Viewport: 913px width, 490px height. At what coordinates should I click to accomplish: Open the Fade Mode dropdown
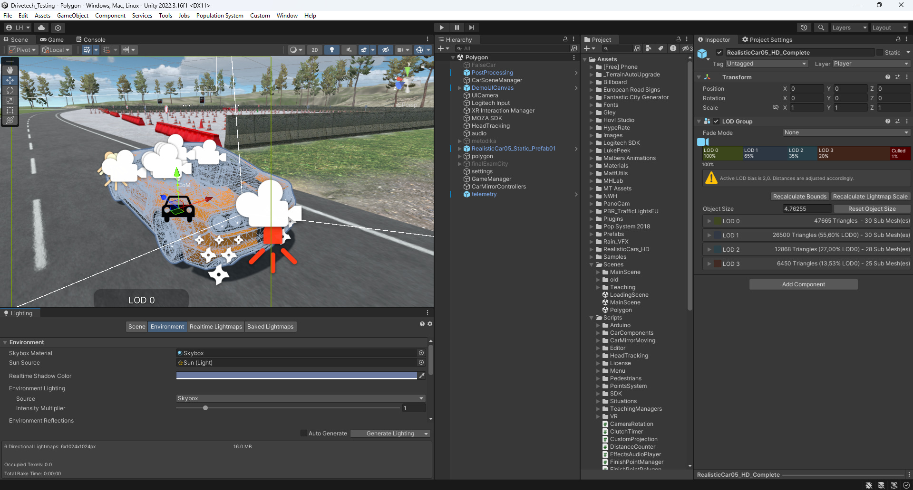tap(846, 132)
